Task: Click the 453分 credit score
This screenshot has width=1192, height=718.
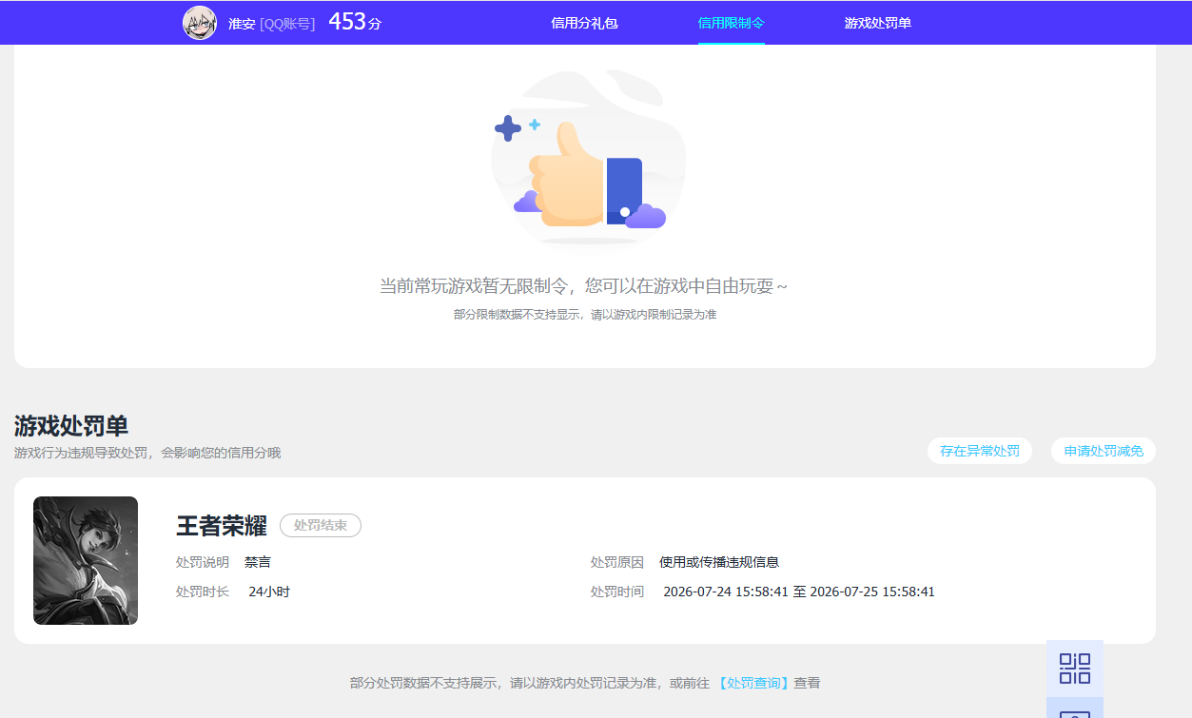Action: 355,22
